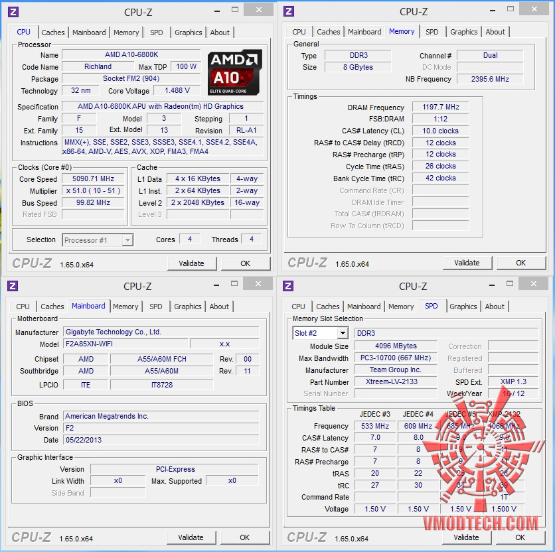Maximize button of the Memory tab window
555x552 pixels.
pos(511,9)
